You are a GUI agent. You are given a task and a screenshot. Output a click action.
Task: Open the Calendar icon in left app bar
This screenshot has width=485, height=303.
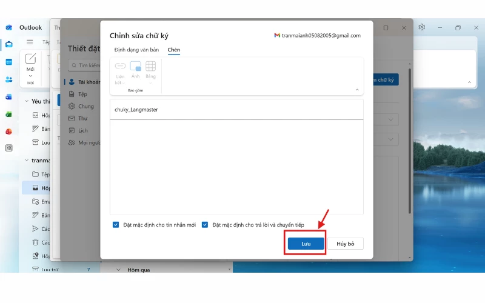(9, 62)
